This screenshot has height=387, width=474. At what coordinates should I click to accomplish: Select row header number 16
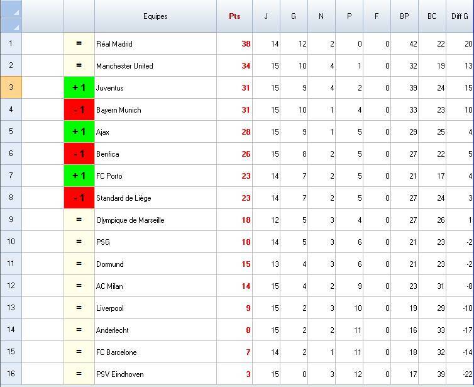[11, 374]
